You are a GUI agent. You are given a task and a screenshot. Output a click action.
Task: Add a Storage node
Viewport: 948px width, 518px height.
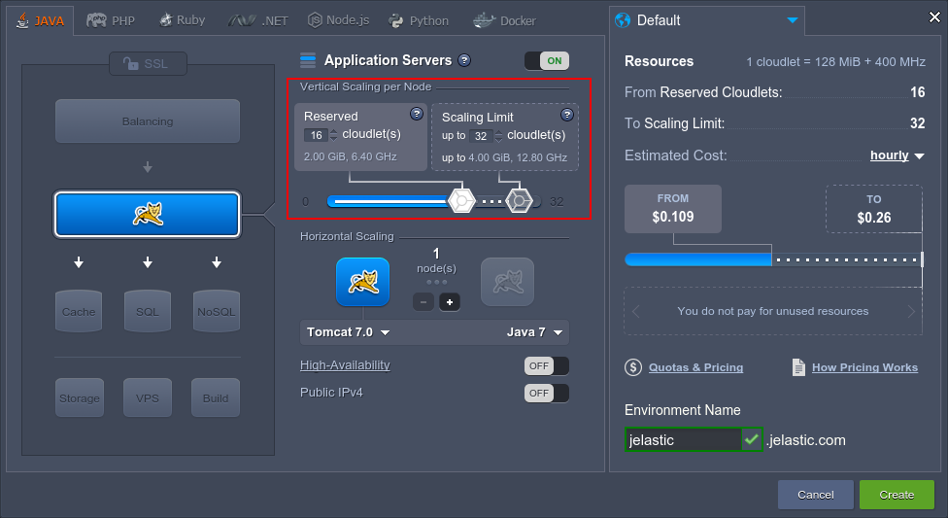pos(80,397)
